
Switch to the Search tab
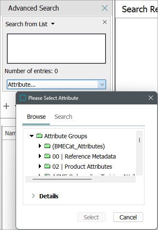click(x=63, y=117)
